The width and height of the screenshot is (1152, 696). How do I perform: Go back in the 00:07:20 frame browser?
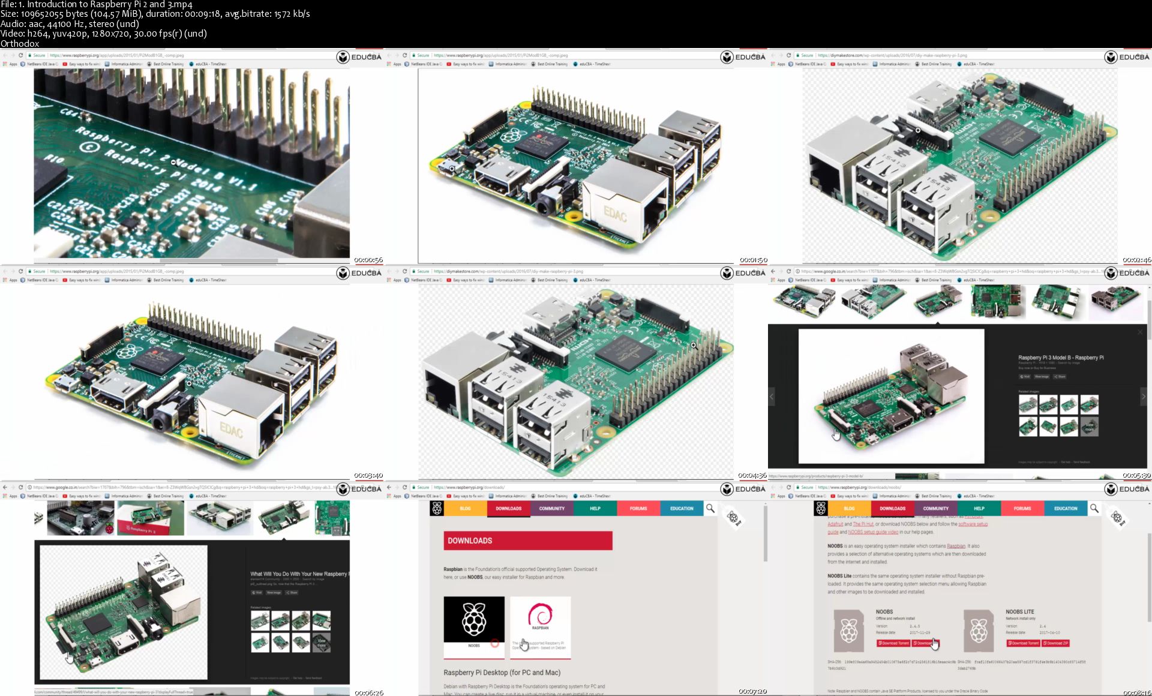pos(389,487)
